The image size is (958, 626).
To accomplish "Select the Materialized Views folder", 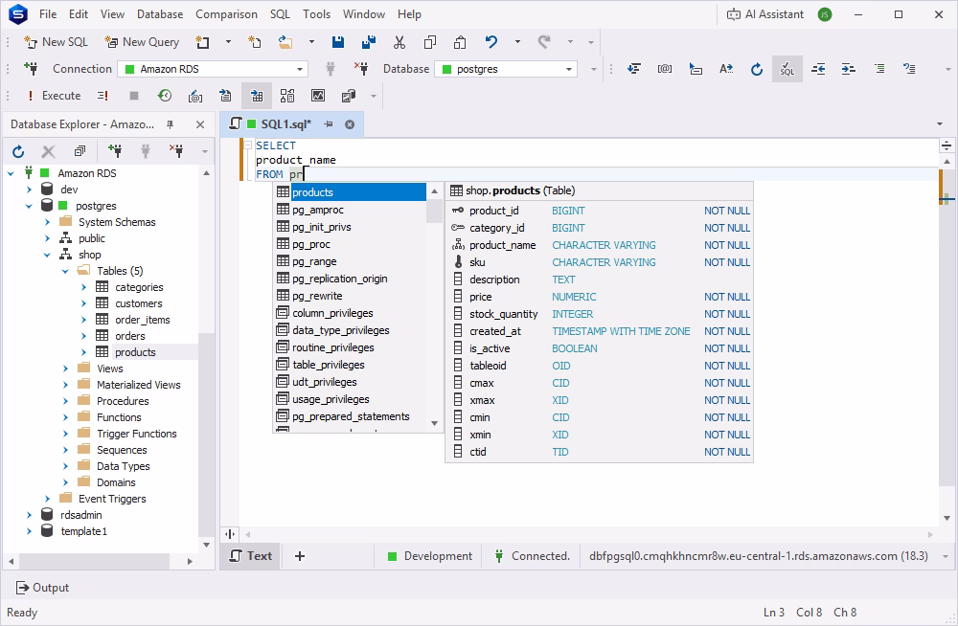I will [138, 385].
